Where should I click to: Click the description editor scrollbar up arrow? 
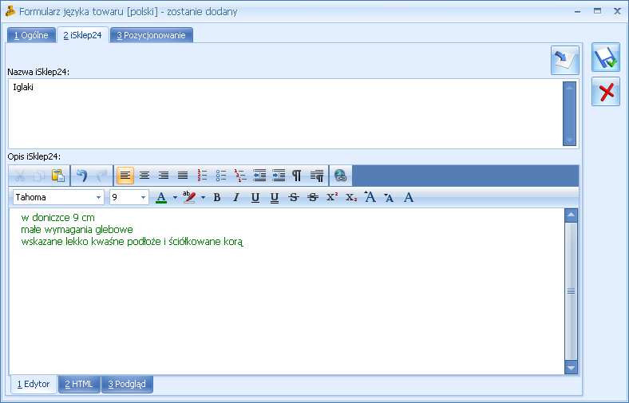click(571, 215)
